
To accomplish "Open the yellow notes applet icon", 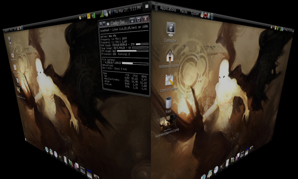I will [x=89, y=16].
